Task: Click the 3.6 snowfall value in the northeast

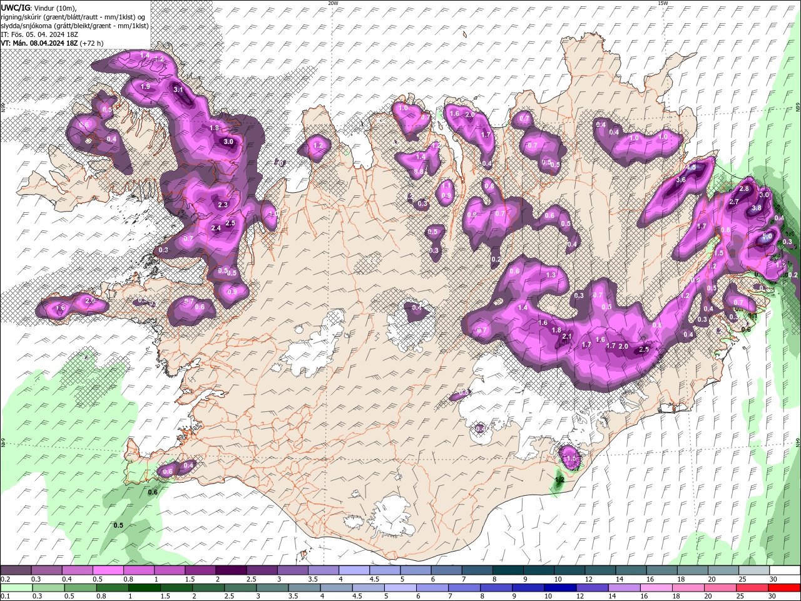Action: [x=681, y=180]
